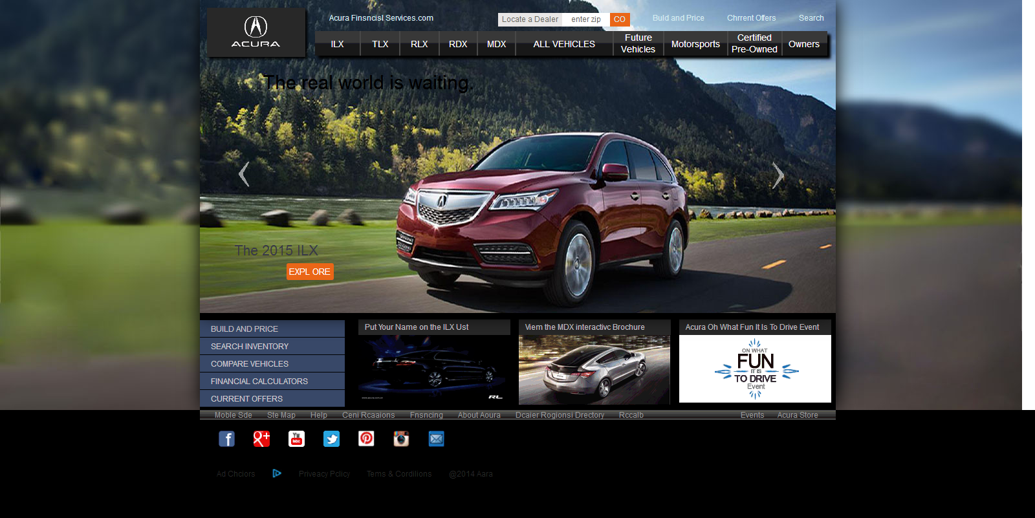This screenshot has height=518, width=1035.
Task: Click the Search link in the header
Action: [x=811, y=18]
